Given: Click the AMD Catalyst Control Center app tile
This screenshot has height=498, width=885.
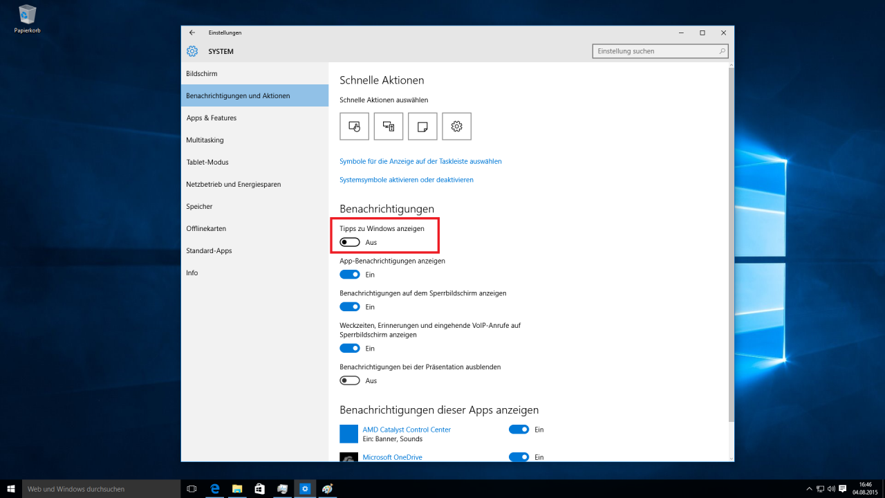Looking at the screenshot, I should 349,434.
